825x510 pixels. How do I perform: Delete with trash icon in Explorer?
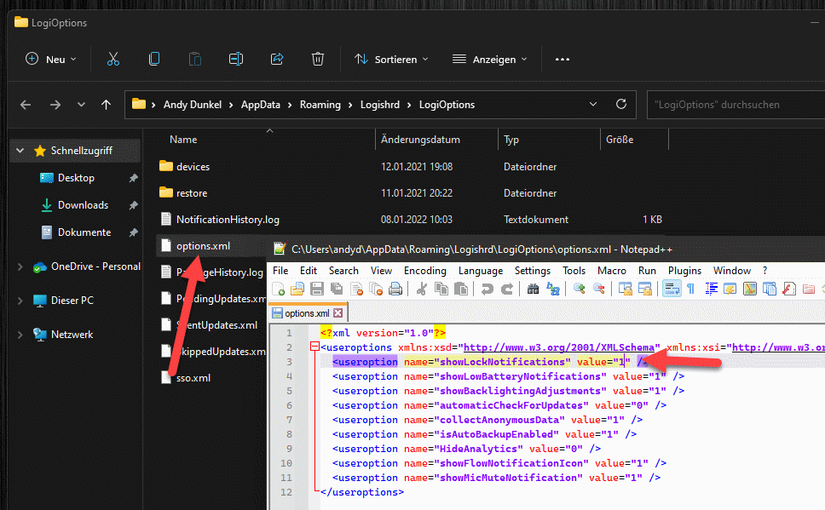coord(318,59)
